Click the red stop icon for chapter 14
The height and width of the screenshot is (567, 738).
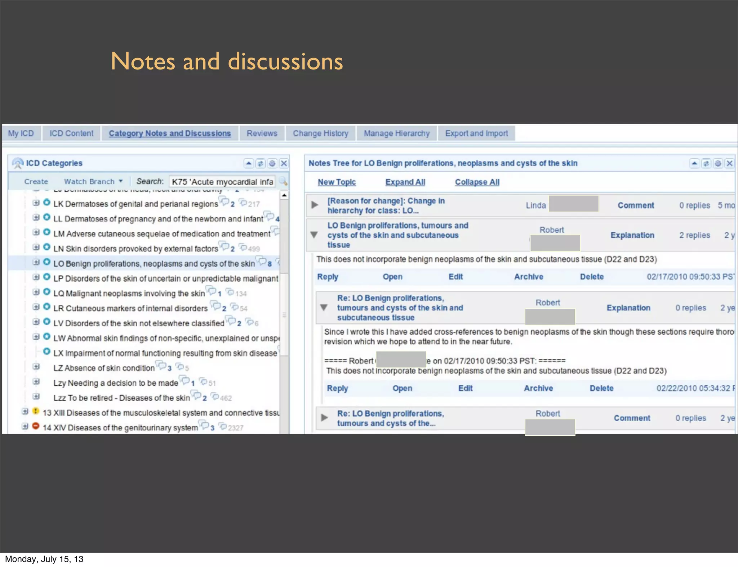[36, 426]
